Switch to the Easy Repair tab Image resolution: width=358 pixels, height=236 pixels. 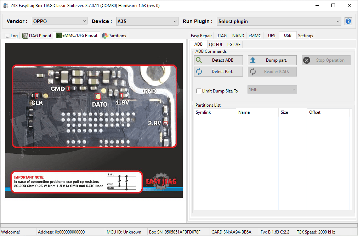201,36
